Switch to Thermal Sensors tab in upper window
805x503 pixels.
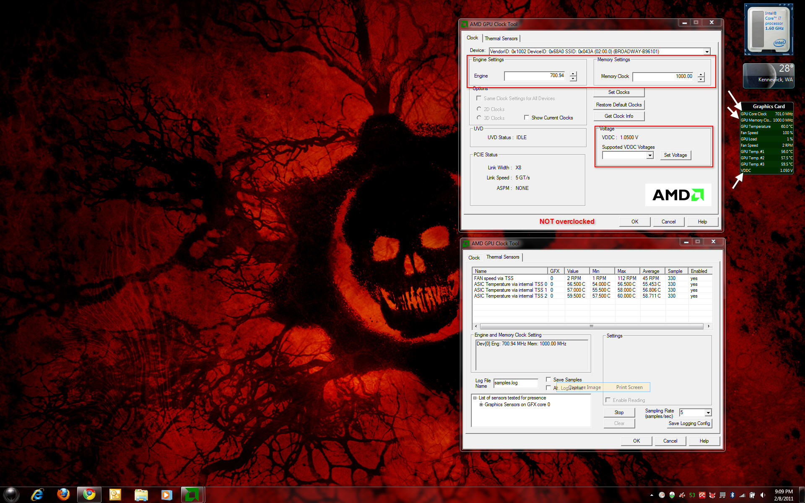point(501,39)
